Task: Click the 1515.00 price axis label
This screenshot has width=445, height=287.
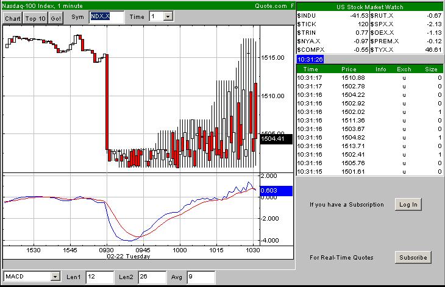Action: click(x=272, y=57)
